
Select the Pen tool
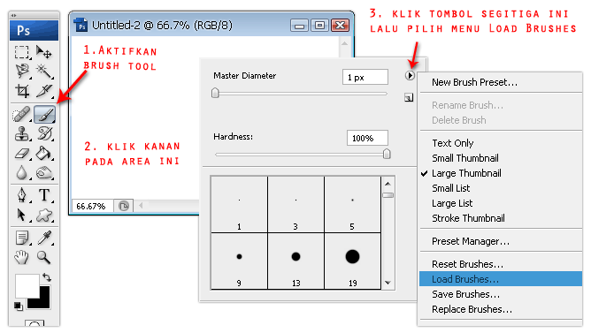(x=22, y=195)
